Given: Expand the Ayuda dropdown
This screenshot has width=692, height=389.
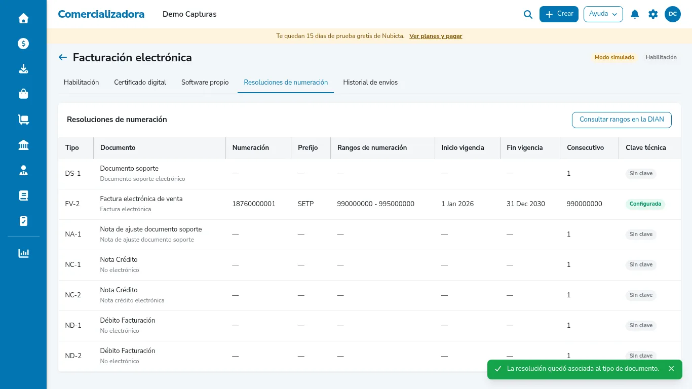Looking at the screenshot, I should (x=603, y=14).
